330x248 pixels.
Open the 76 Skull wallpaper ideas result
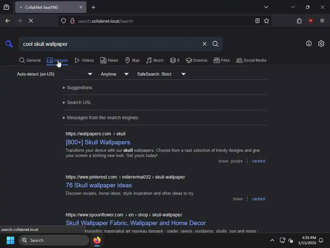click(99, 185)
